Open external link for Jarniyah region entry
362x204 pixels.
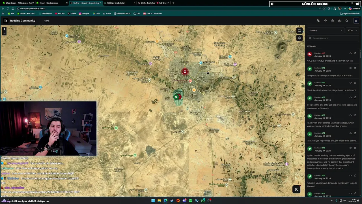pos(355,133)
